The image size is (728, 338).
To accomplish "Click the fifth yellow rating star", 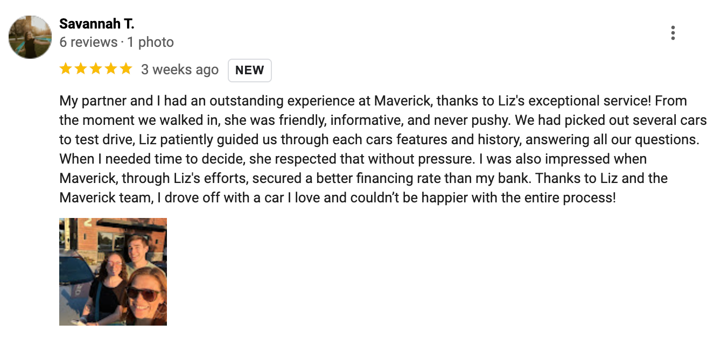I will (125, 68).
